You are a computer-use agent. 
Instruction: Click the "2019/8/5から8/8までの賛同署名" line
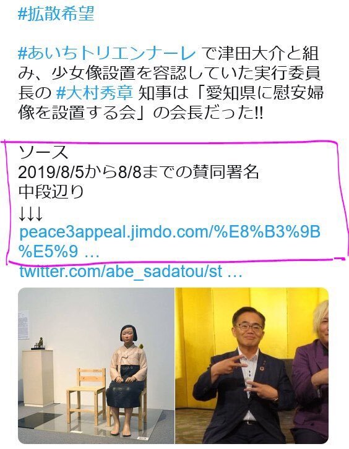click(139, 172)
